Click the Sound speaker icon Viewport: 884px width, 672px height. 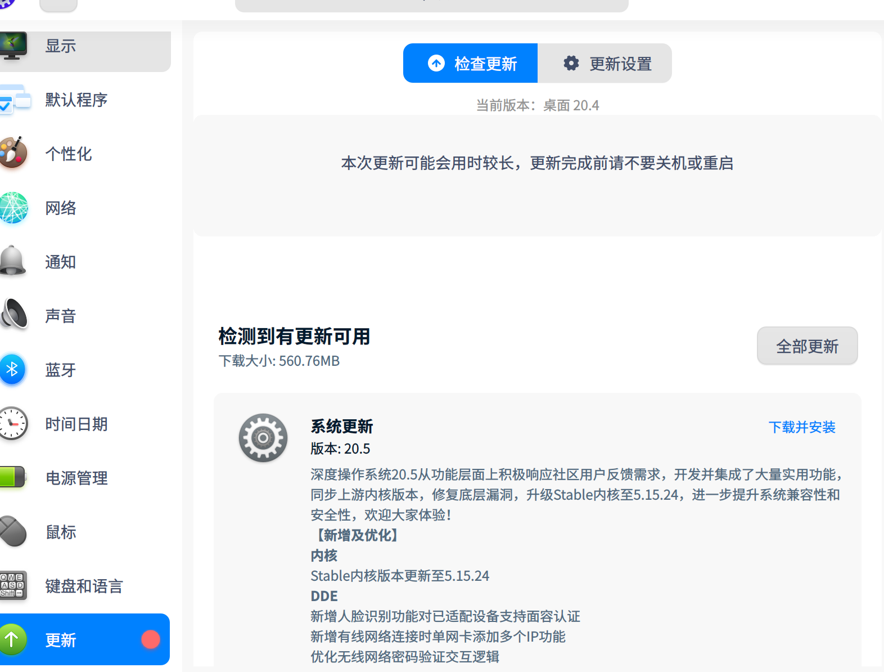coord(13,314)
